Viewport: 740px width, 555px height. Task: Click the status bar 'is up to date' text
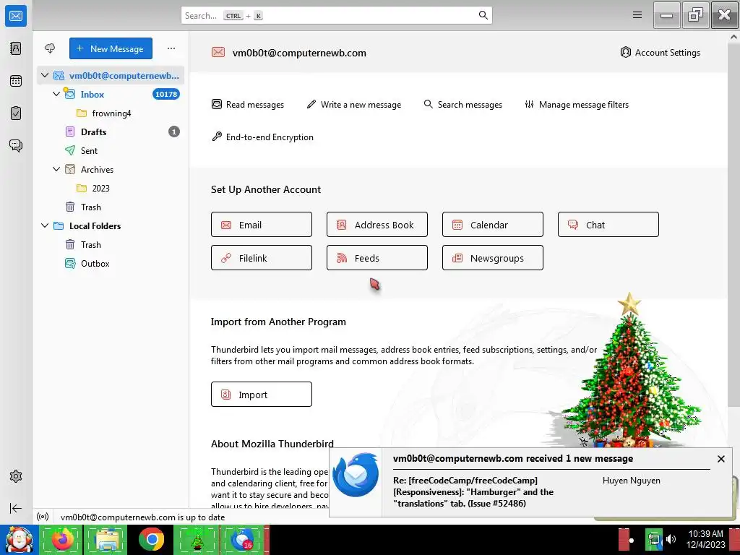pyautogui.click(x=142, y=517)
